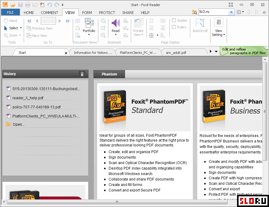Clear history with the trash icon
The image size is (269, 207).
pos(82,74)
